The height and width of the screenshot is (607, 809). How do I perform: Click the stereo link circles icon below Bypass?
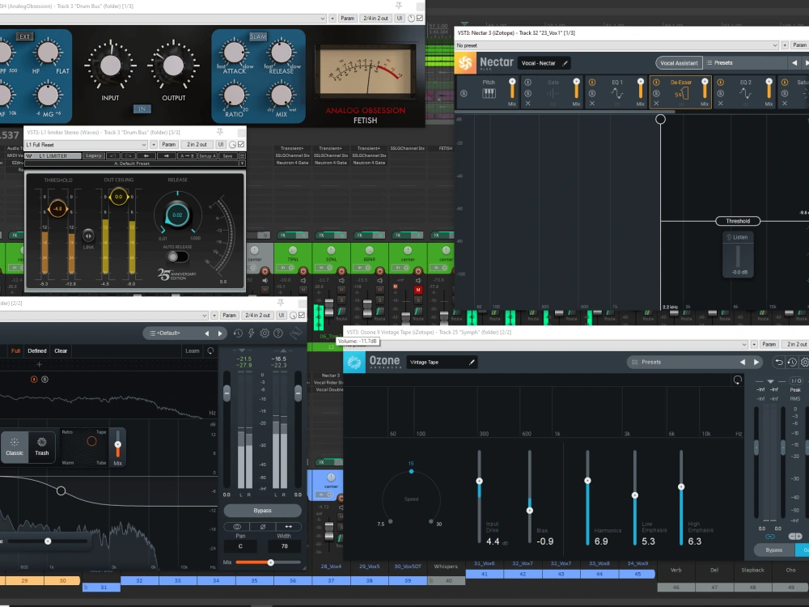tap(237, 527)
